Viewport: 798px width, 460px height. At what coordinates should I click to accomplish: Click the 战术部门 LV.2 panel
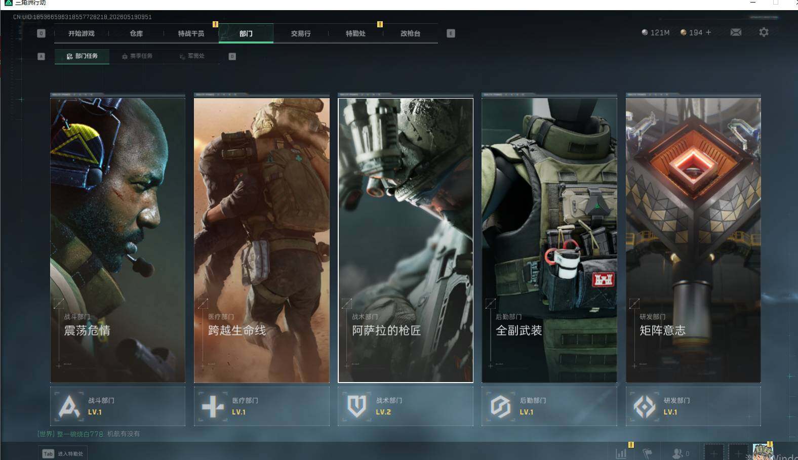(x=406, y=406)
